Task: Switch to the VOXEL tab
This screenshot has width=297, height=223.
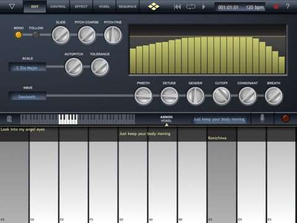Action: click(105, 7)
